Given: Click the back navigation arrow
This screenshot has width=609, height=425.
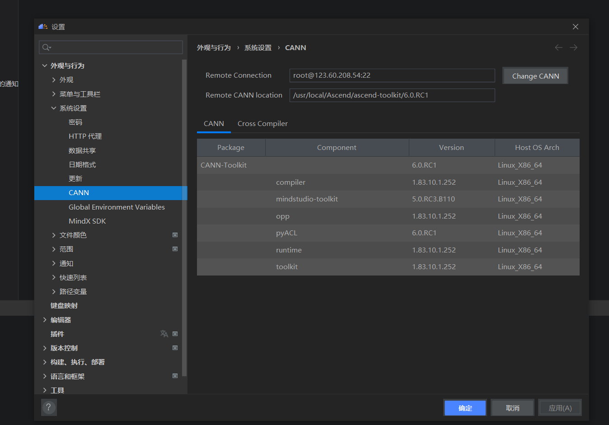Looking at the screenshot, I should point(559,47).
